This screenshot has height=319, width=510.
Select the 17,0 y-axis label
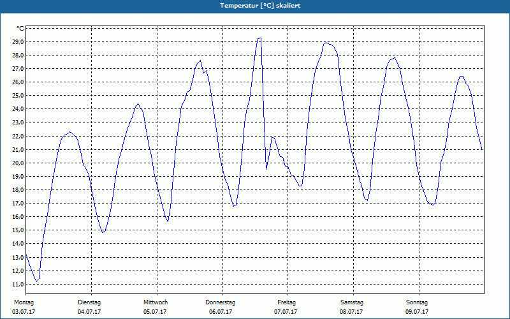click(x=18, y=204)
